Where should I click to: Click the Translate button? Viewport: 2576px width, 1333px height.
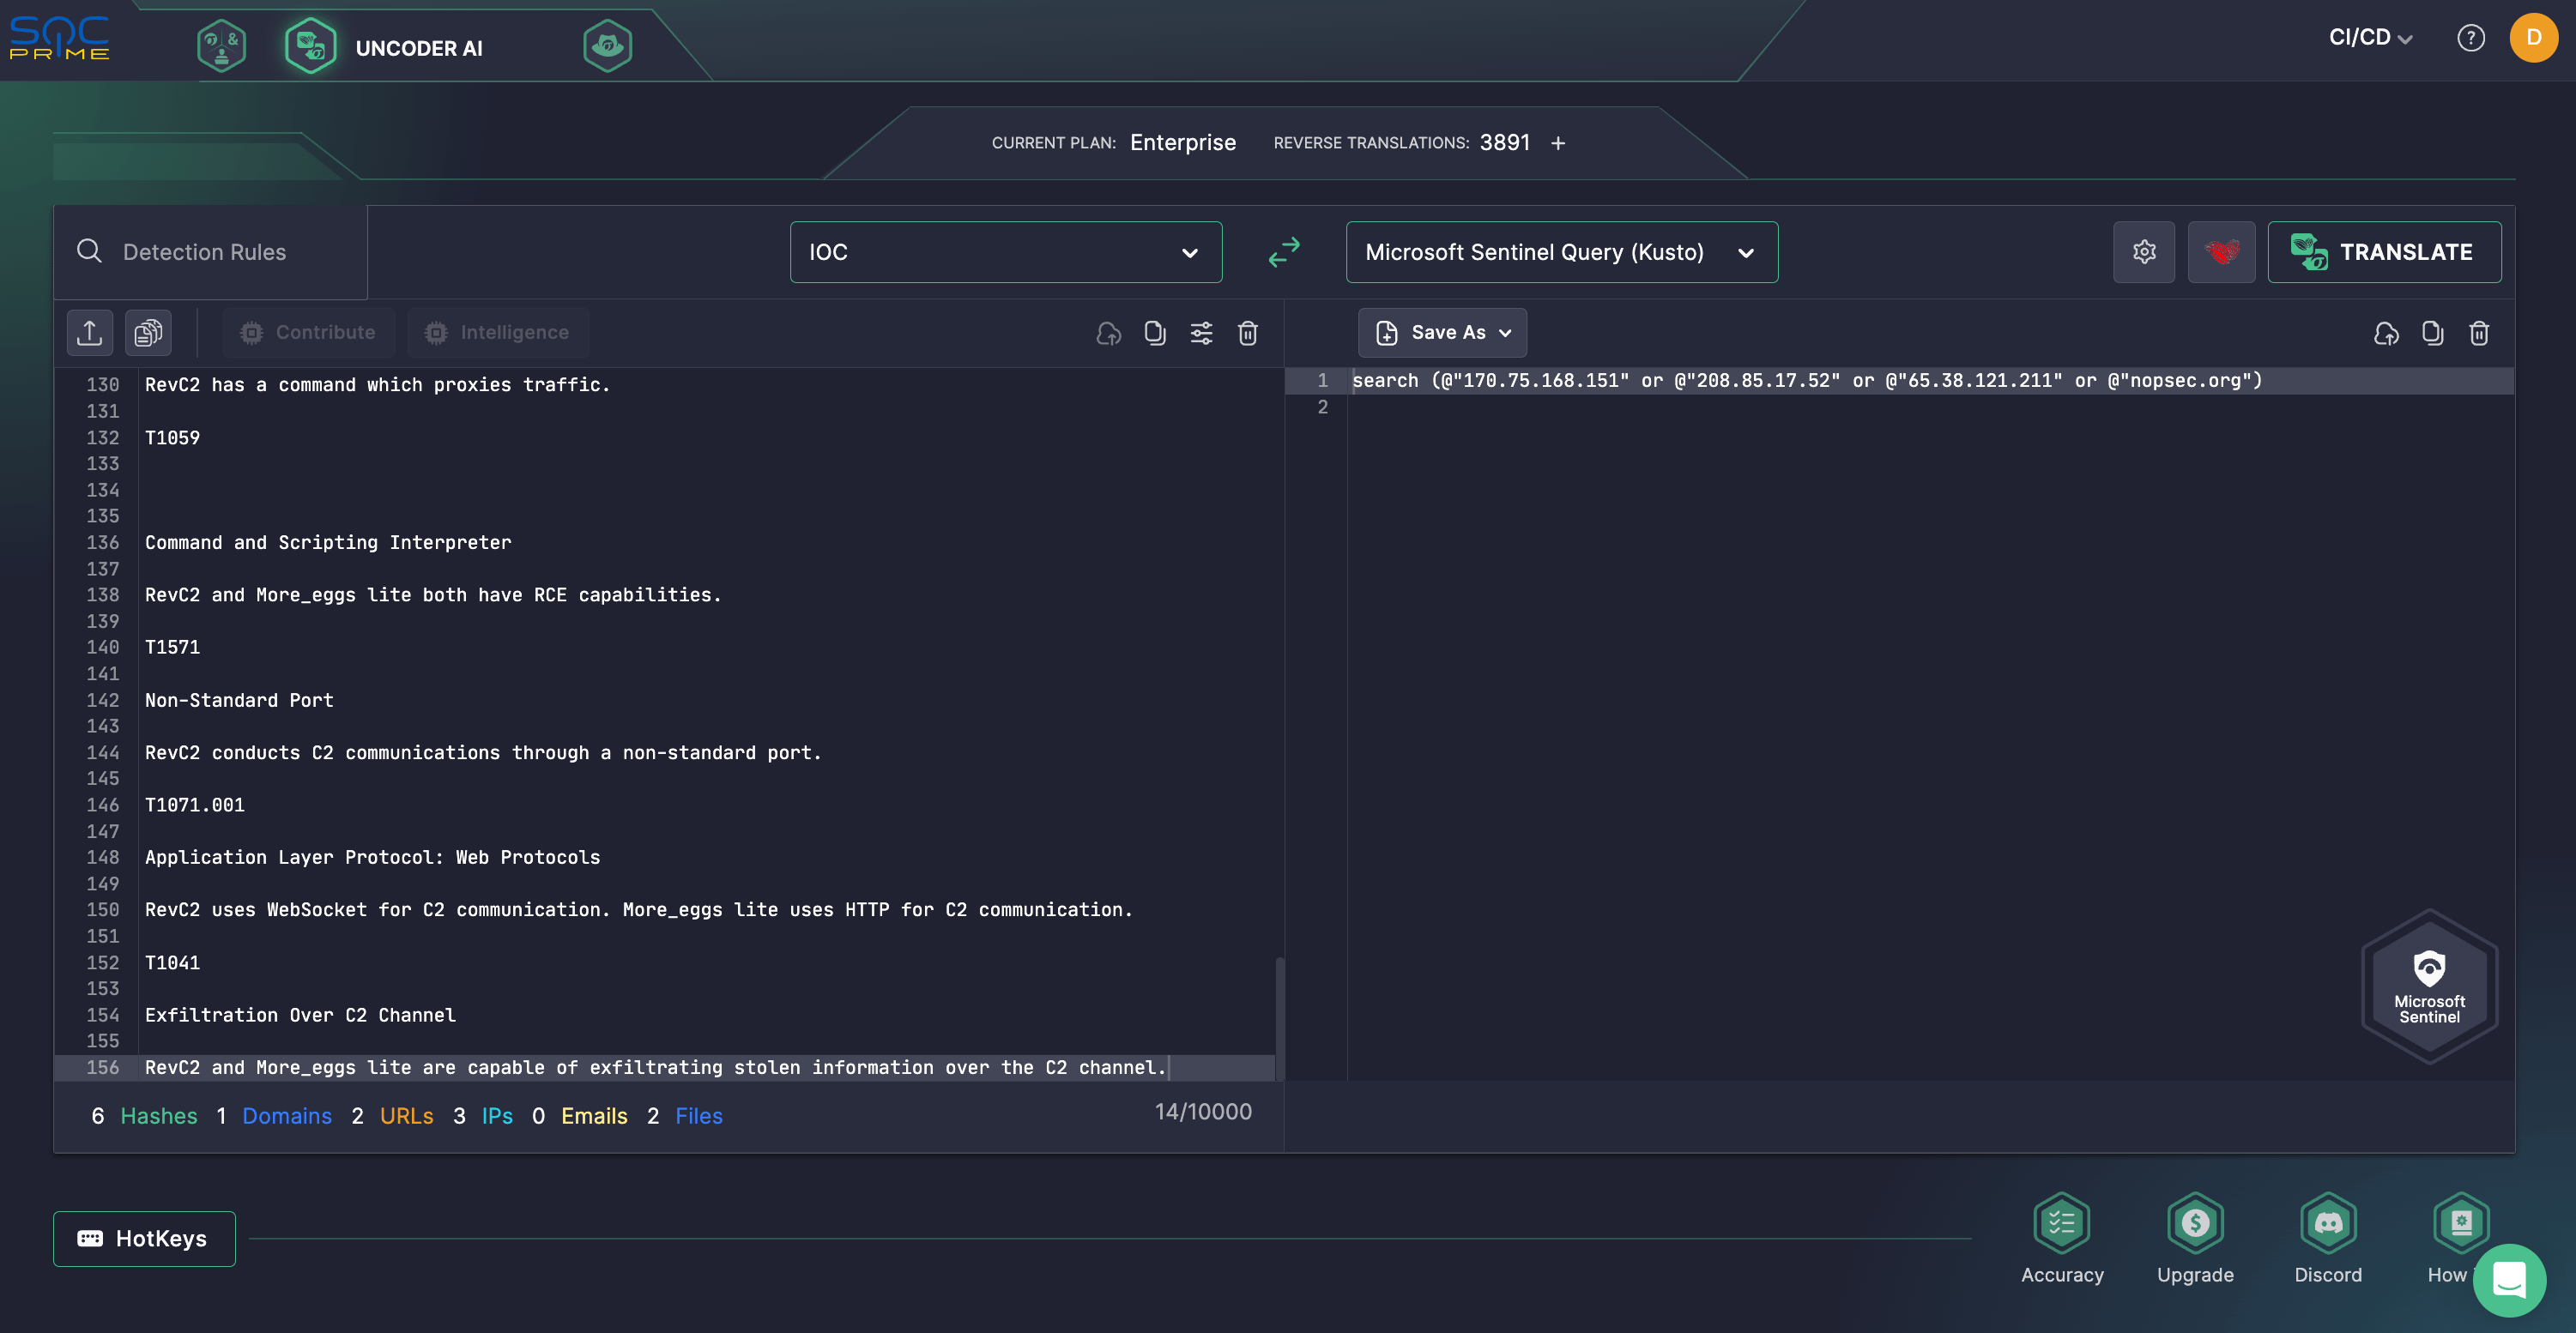tap(2384, 251)
